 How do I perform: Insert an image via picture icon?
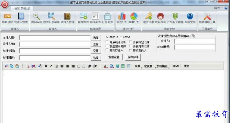(123, 66)
